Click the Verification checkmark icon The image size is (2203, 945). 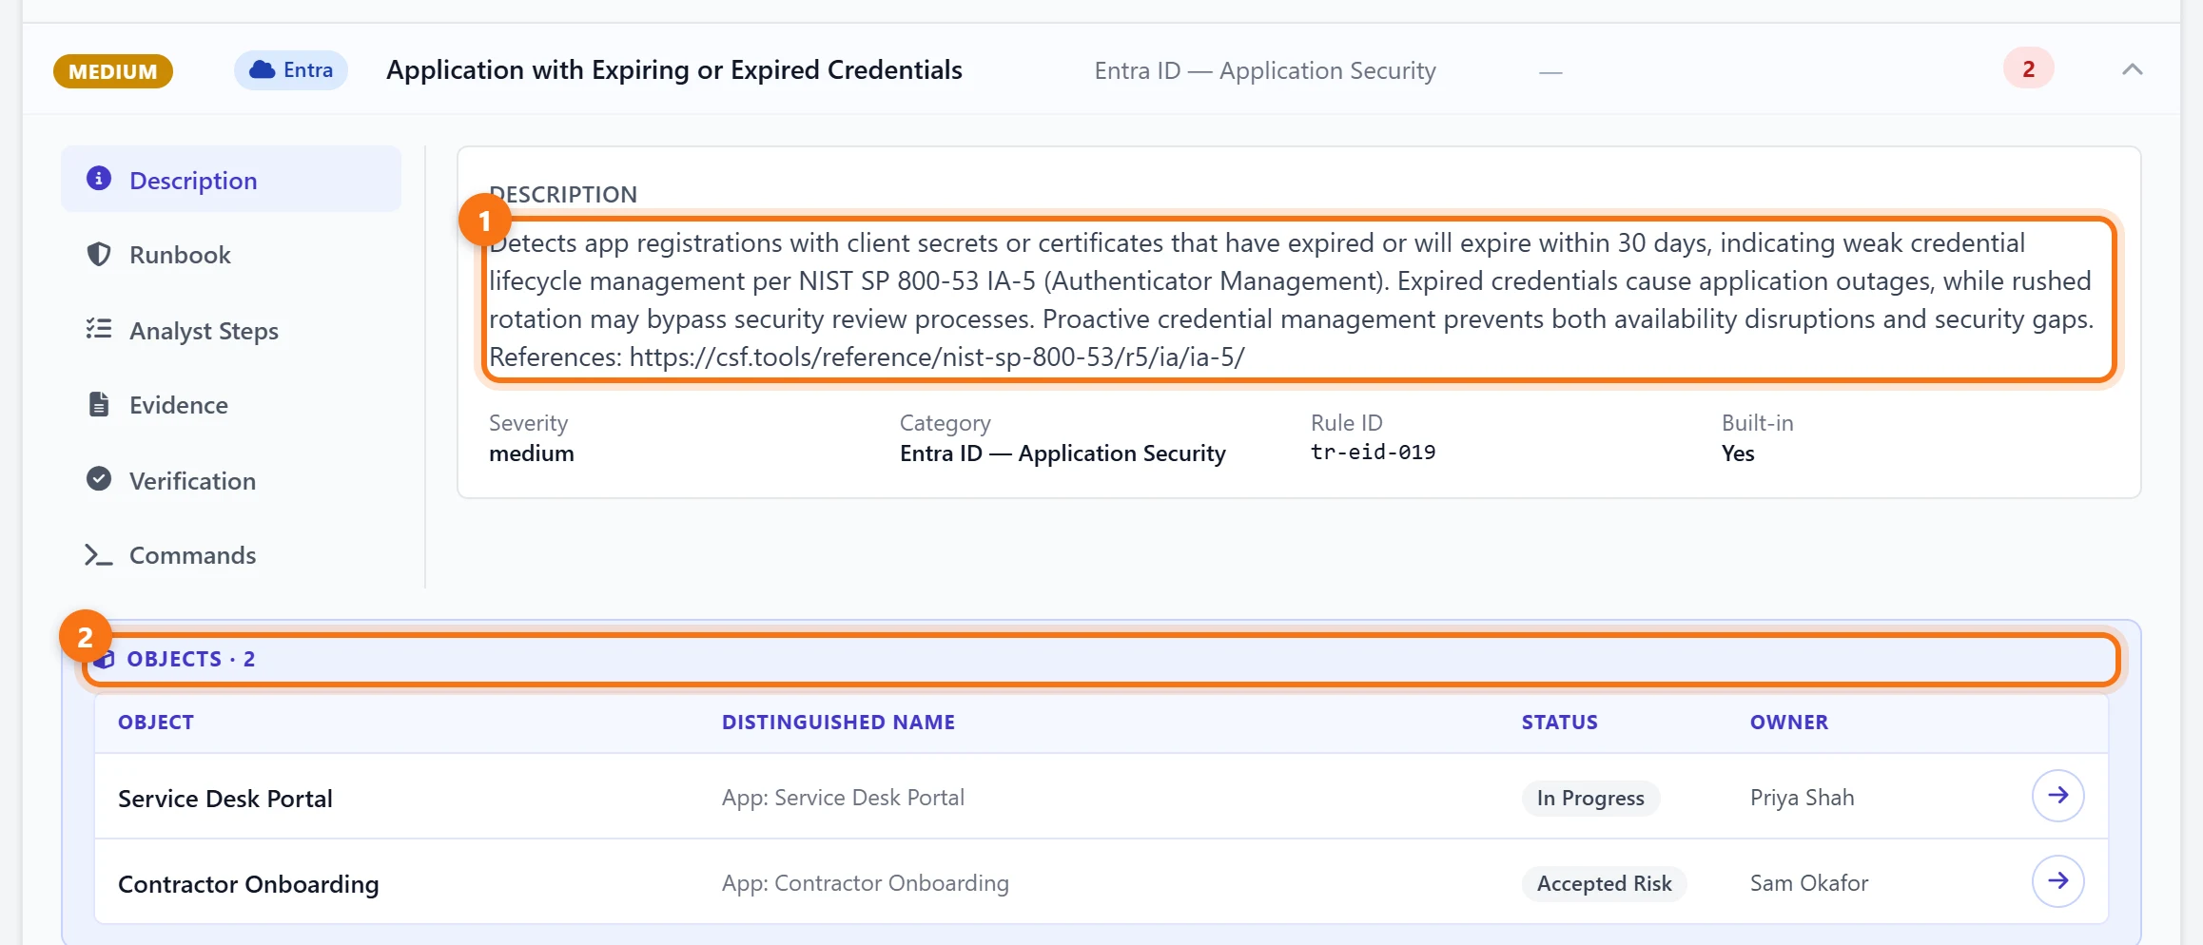click(99, 479)
